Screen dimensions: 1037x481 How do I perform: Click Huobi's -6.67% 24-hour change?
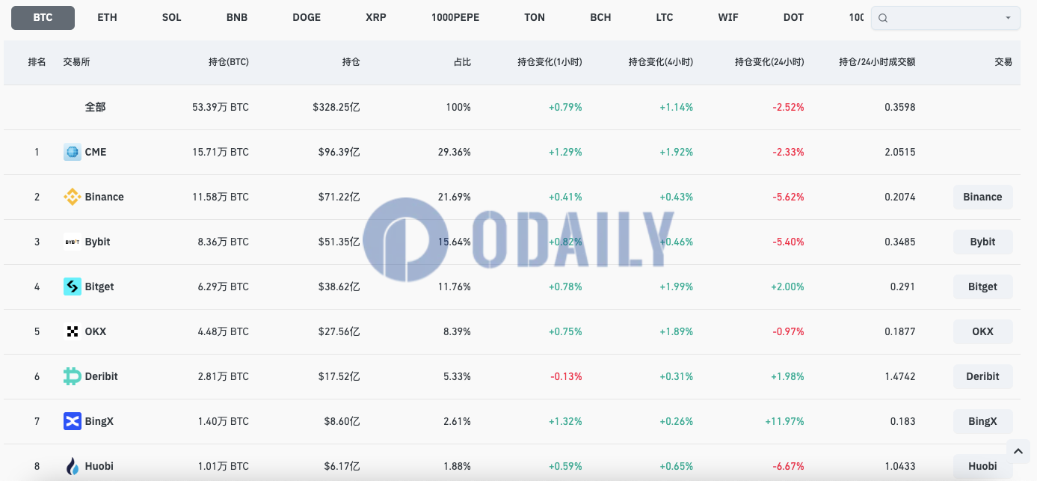coord(788,466)
